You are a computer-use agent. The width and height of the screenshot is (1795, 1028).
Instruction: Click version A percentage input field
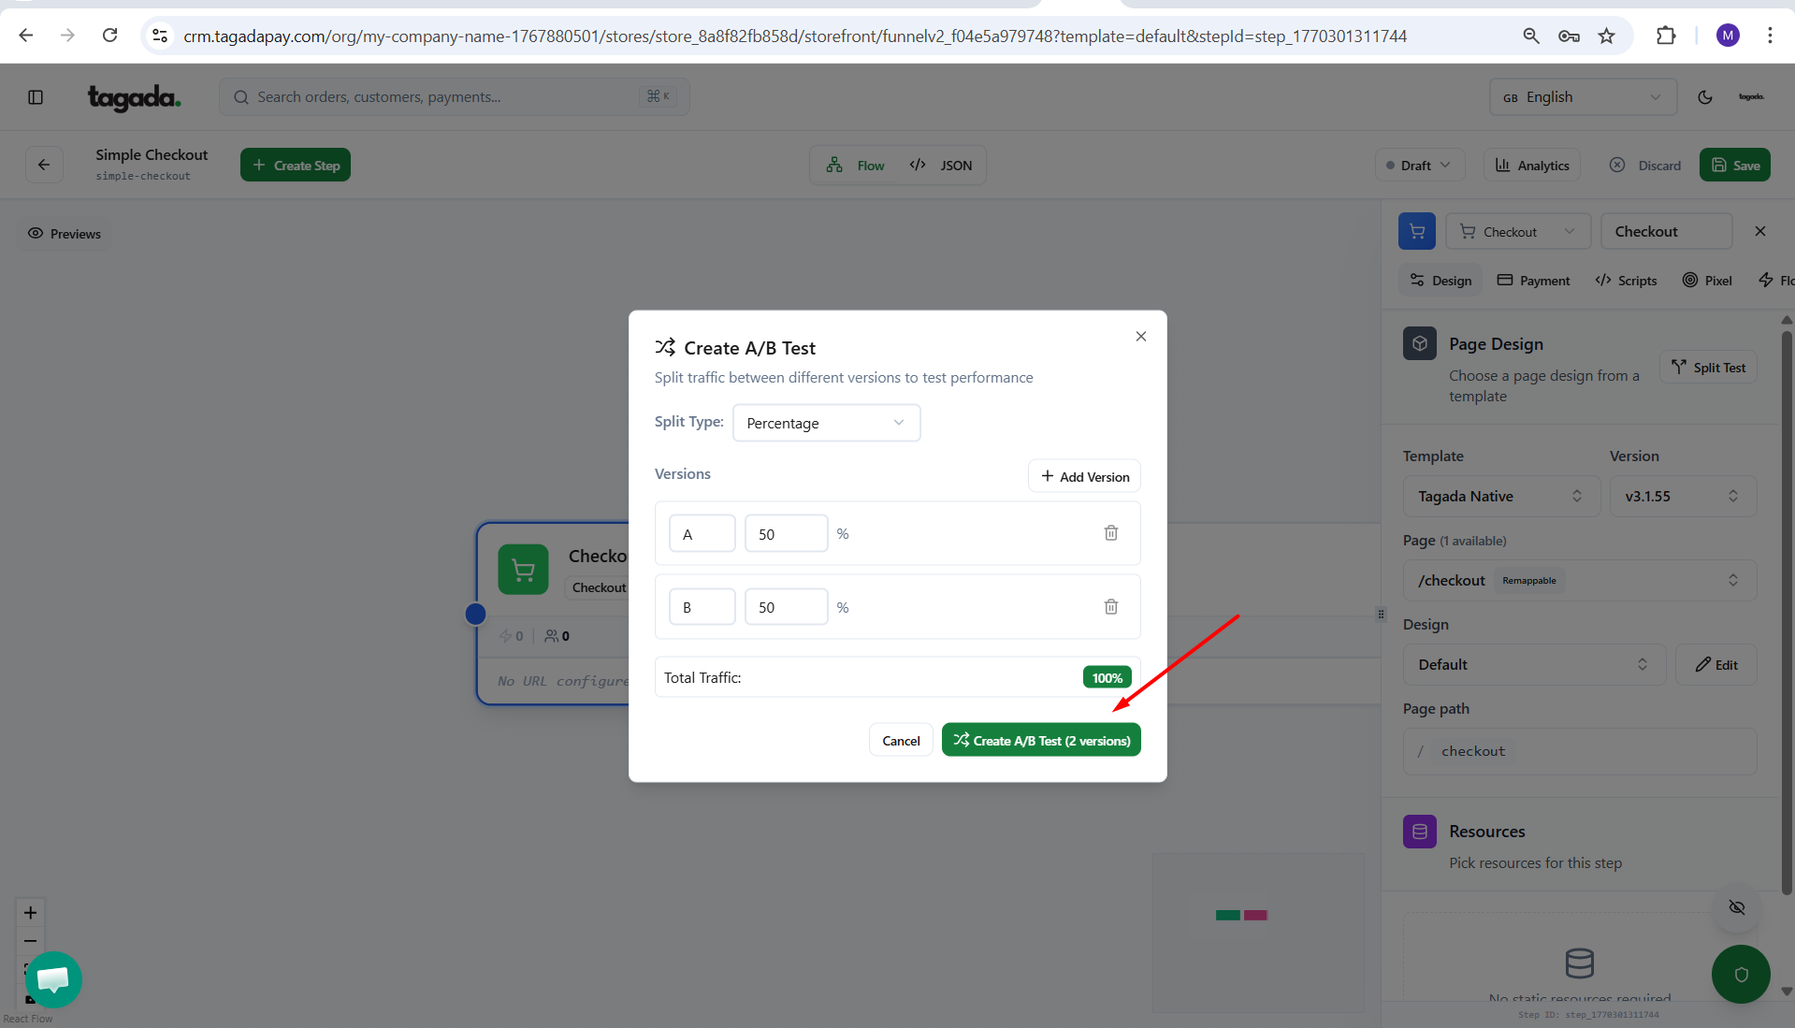click(x=786, y=534)
